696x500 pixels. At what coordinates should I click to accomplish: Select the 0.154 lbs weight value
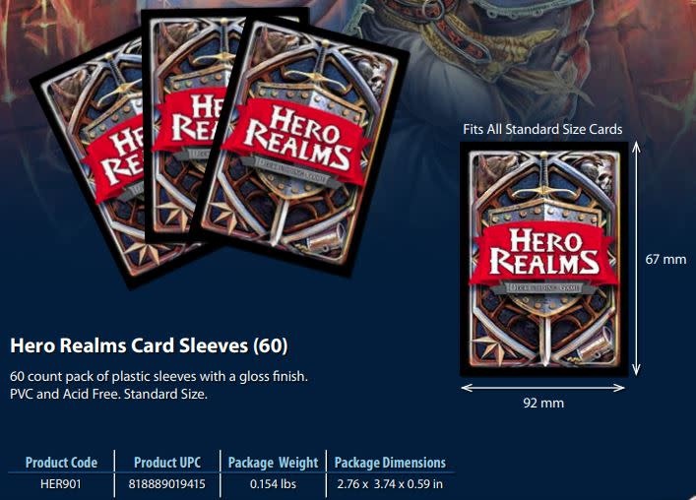tap(273, 483)
